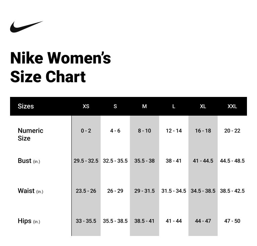Select the bust 41 - 44.5 cell
Image resolution: width=257 pixels, height=246 pixels.
(x=203, y=161)
